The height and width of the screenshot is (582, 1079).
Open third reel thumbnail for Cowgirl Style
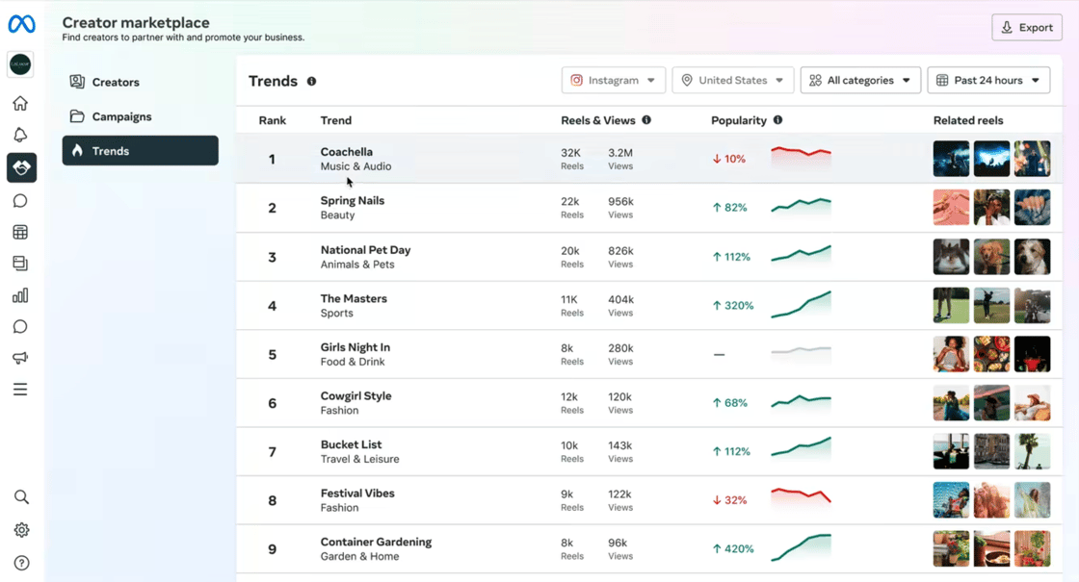click(x=1032, y=403)
